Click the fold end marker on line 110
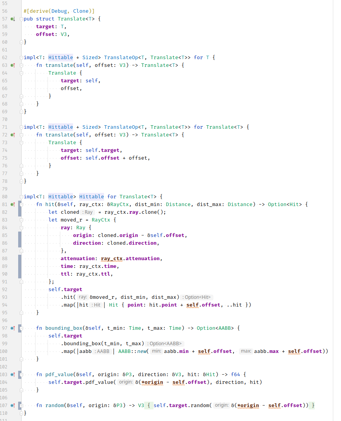The height and width of the screenshot is (421, 341). (21, 413)
